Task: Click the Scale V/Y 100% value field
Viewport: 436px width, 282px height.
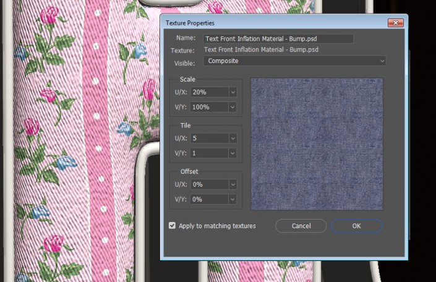Action: [209, 107]
